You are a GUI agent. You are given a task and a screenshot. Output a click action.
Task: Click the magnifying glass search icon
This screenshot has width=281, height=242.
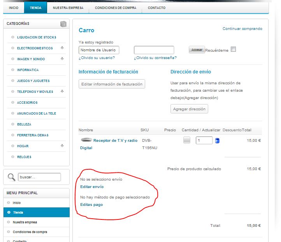click(x=11, y=177)
